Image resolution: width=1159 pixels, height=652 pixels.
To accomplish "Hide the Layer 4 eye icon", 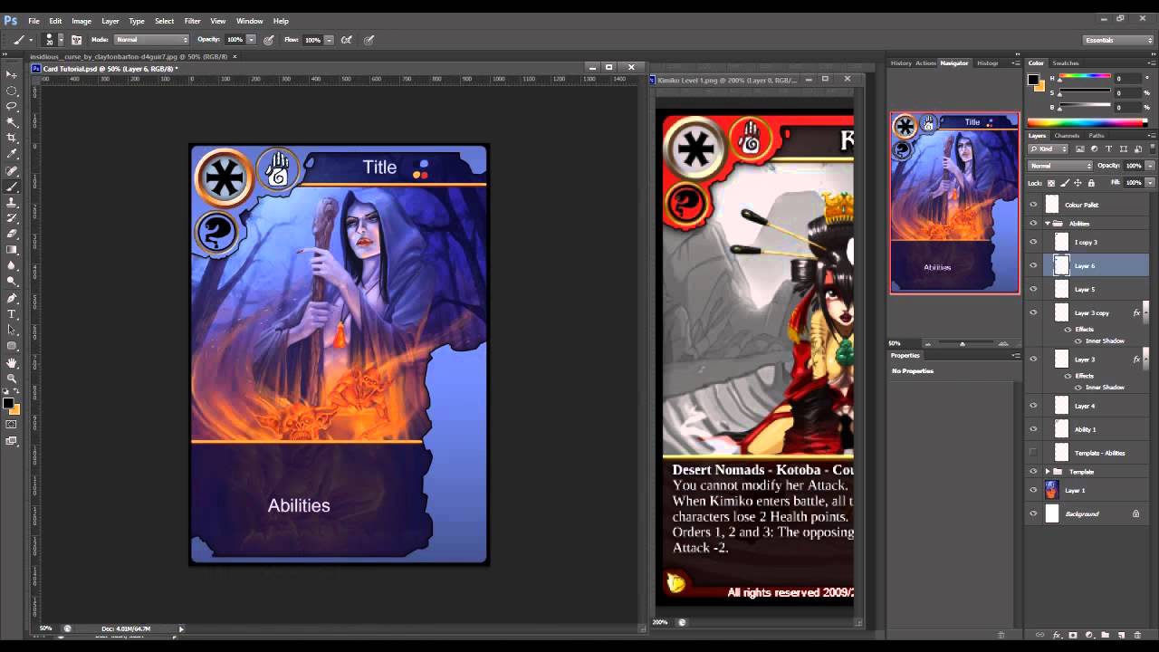I will pos(1033,406).
